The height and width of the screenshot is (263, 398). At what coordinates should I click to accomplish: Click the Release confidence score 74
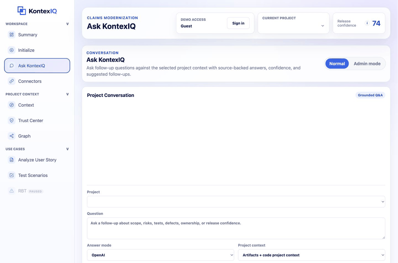[x=376, y=23]
